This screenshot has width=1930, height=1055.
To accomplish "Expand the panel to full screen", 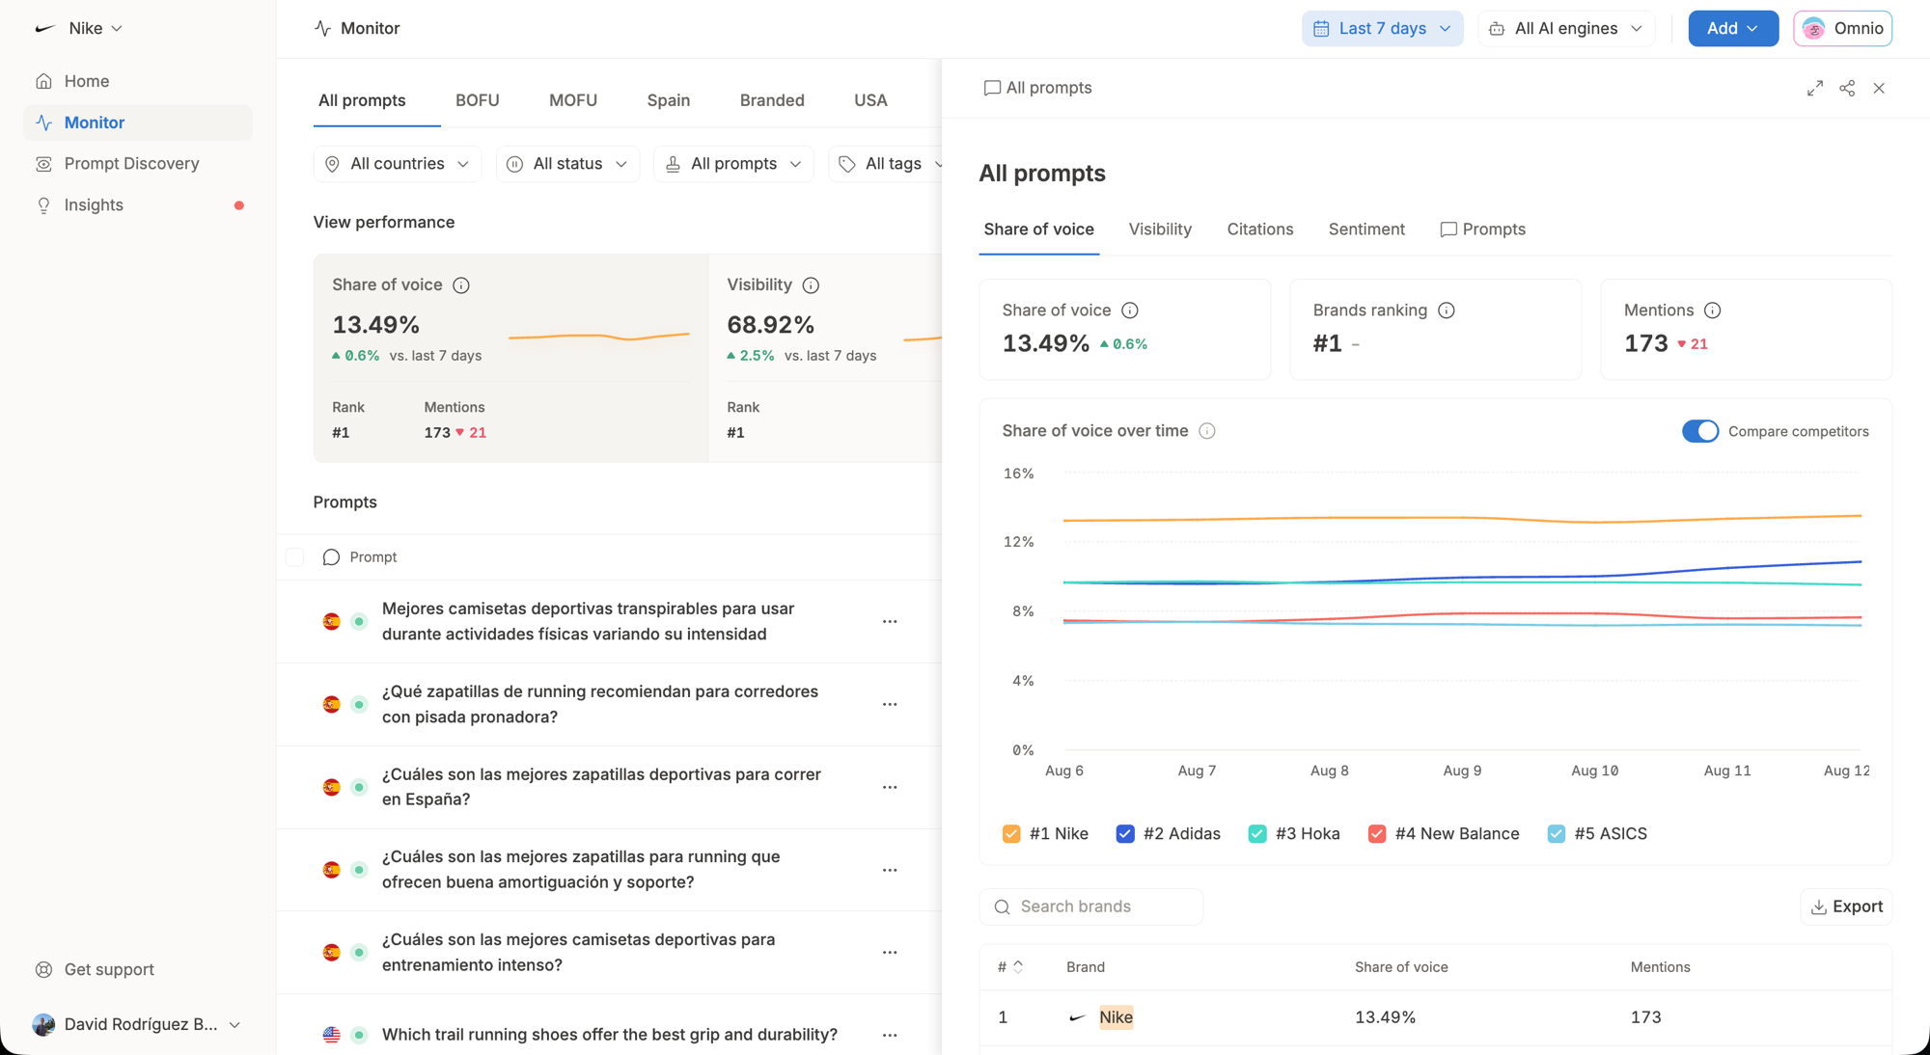I will tap(1815, 88).
